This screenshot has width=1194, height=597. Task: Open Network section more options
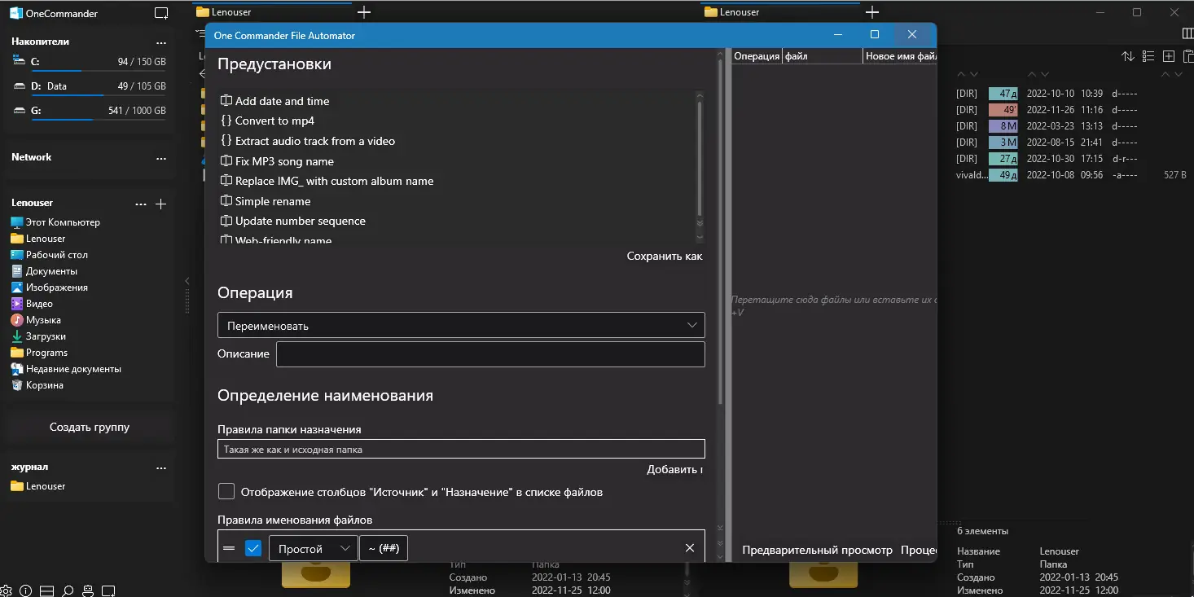(161, 158)
